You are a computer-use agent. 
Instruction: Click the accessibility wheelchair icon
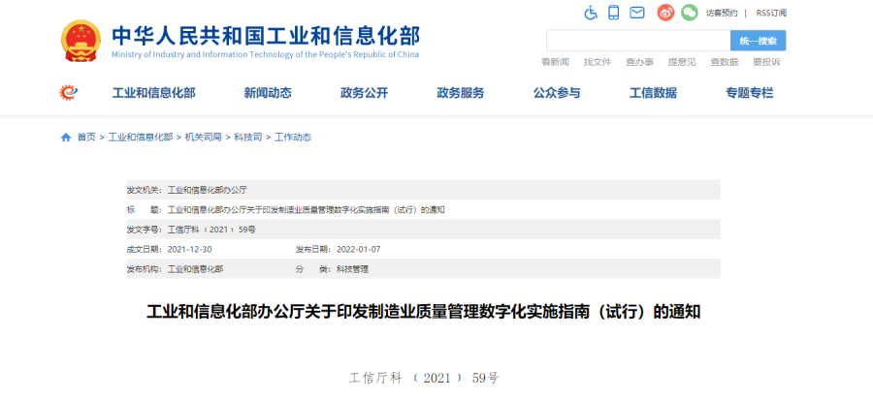point(591,13)
